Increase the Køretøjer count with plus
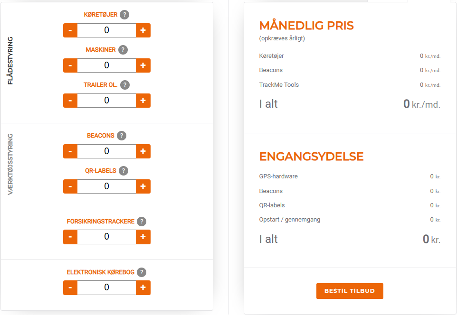Image resolution: width=457 pixels, height=315 pixels. pos(143,30)
